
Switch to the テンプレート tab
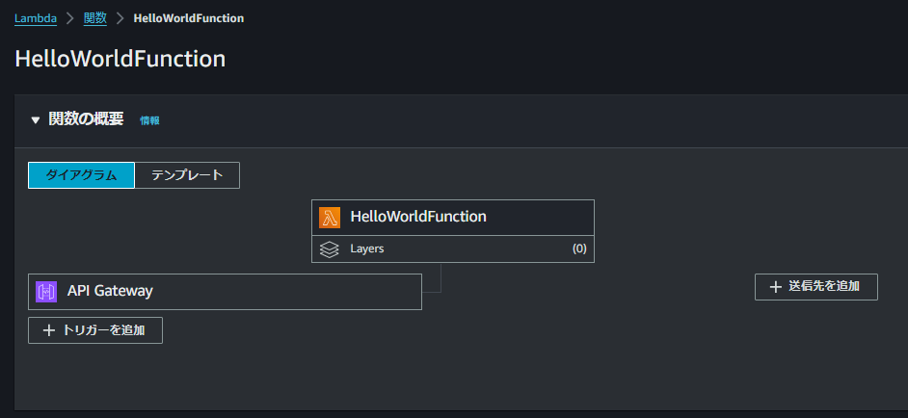coord(187,175)
